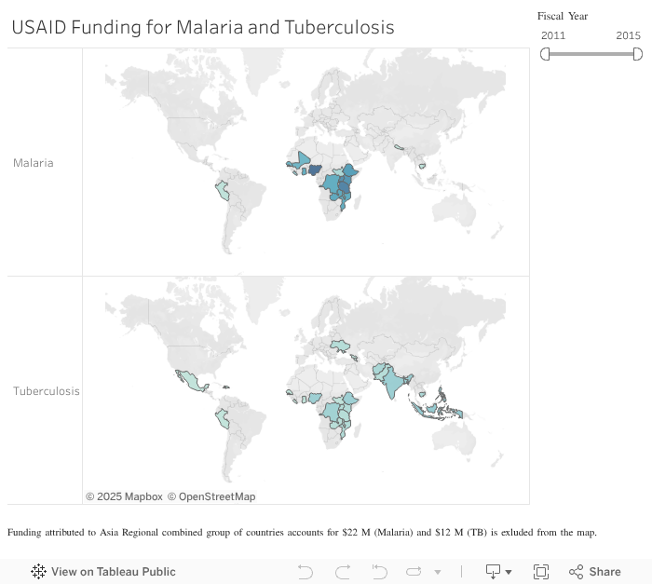Image resolution: width=652 pixels, height=584 pixels.
Task: Expand the download dropdown caret
Action: coord(509,572)
